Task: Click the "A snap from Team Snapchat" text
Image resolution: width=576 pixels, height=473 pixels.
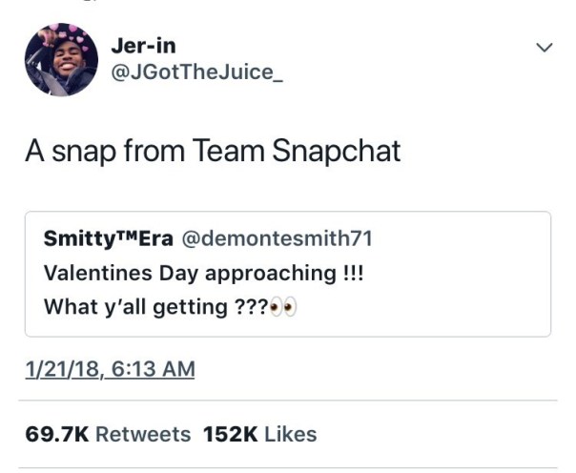Action: click(x=213, y=152)
